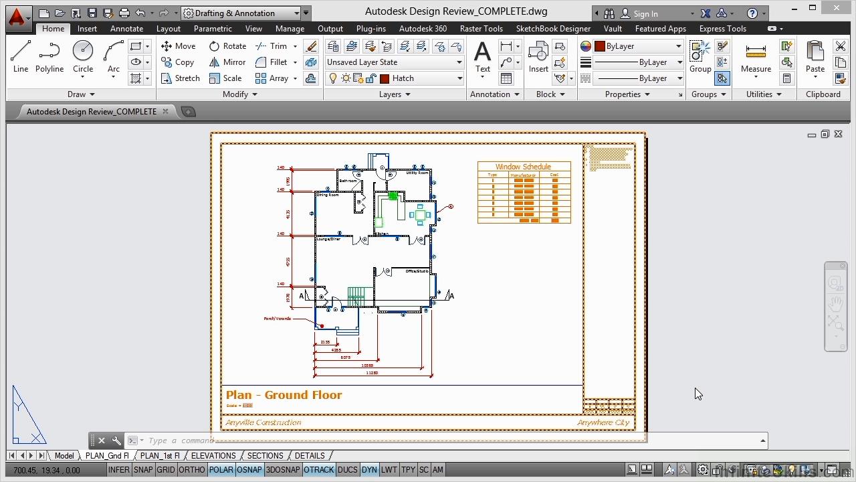This screenshot has height=482, width=856.
Task: Open the Drafting & Annotation workspace dropdown
Action: coord(241,13)
